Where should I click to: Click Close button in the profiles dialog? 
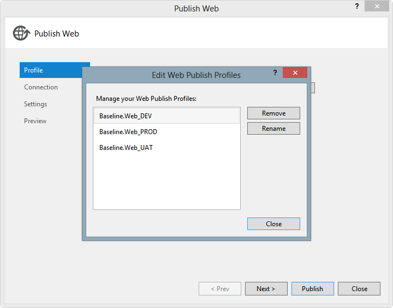pyautogui.click(x=273, y=224)
